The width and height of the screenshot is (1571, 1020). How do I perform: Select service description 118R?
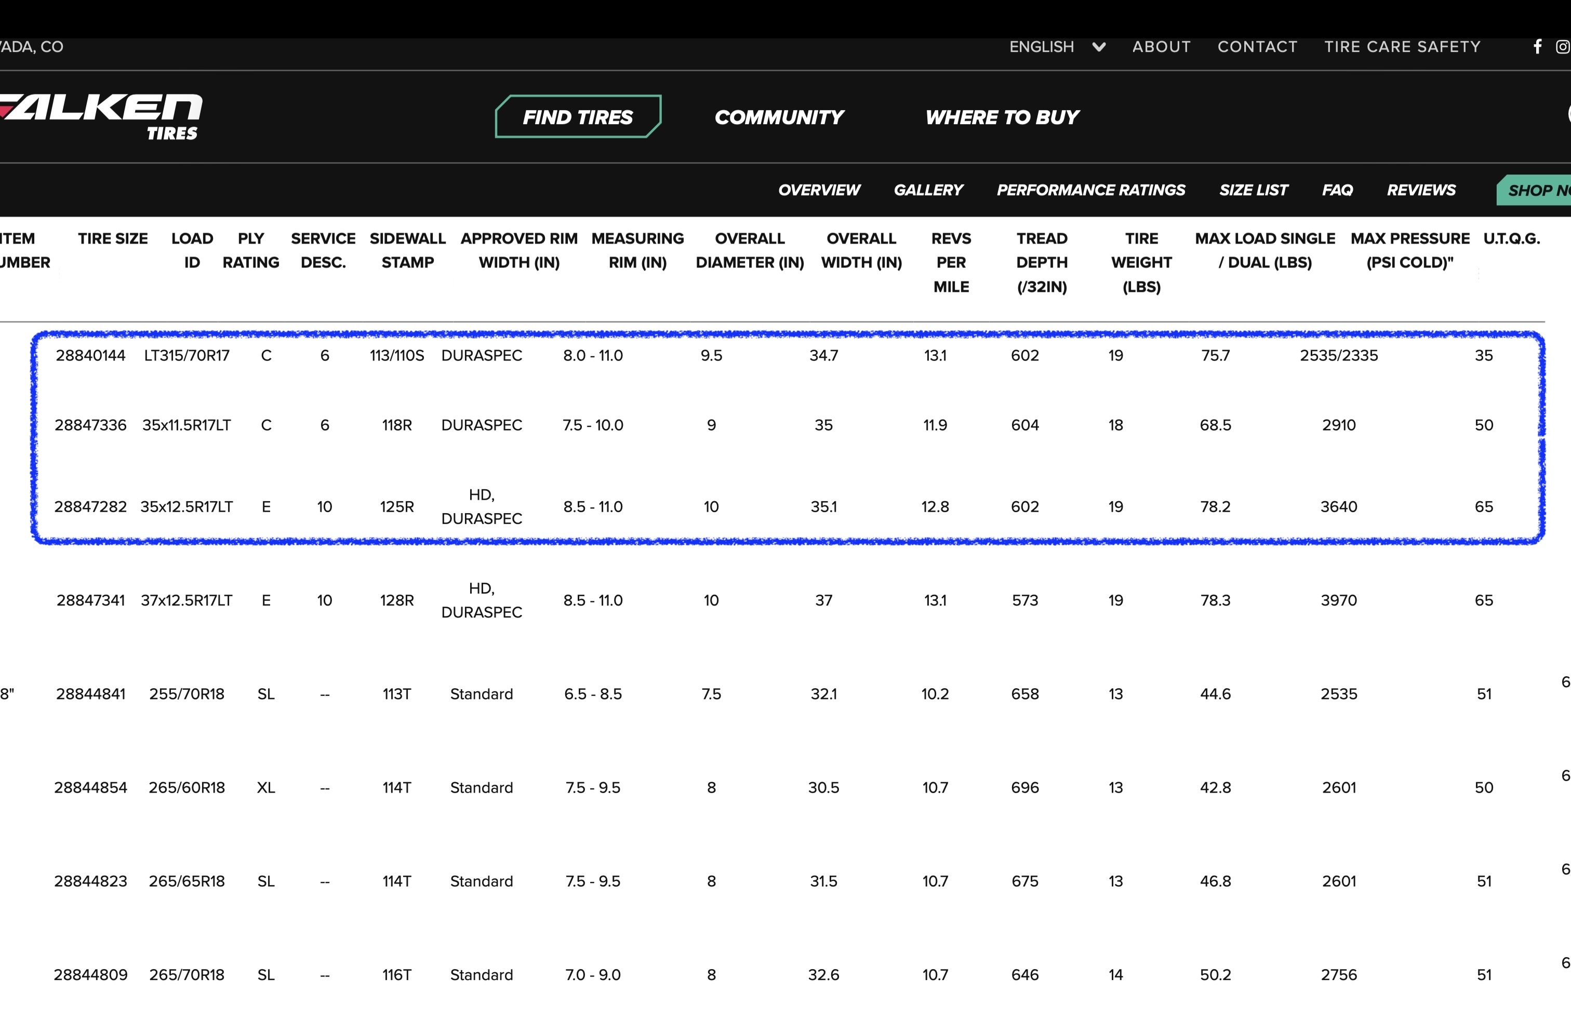[397, 425]
